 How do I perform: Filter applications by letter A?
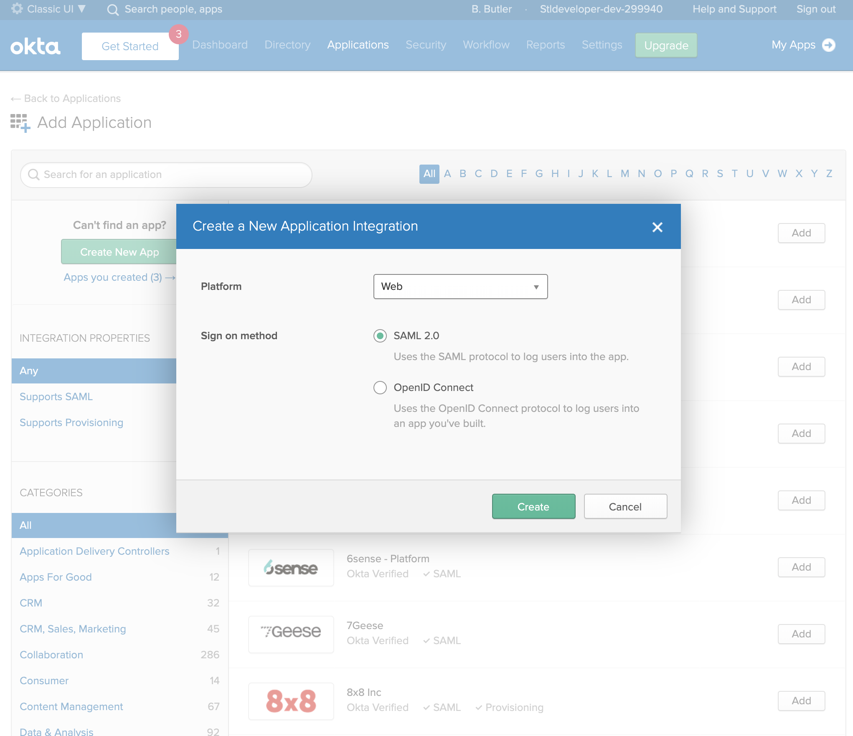click(447, 174)
